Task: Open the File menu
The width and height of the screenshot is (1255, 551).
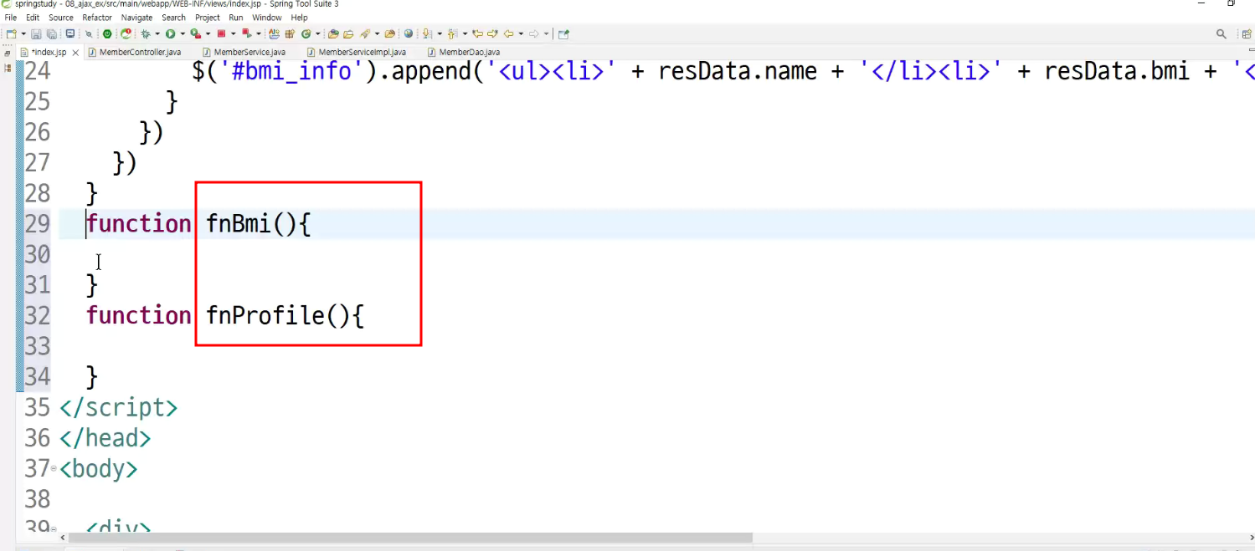Action: click(x=10, y=18)
